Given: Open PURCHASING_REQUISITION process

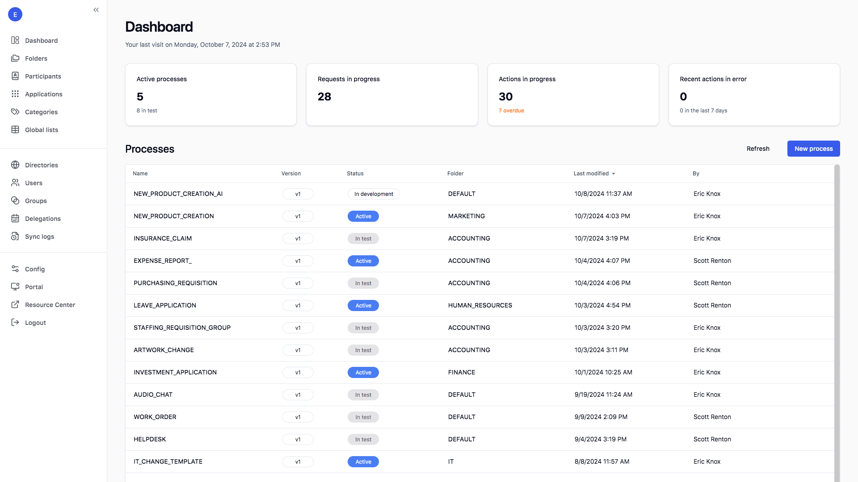Looking at the screenshot, I should click(175, 283).
